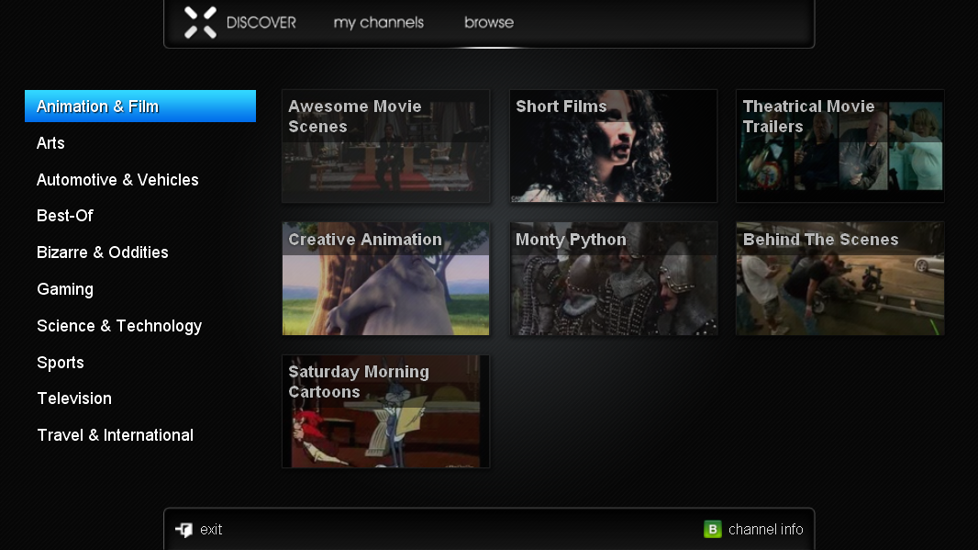
Task: Open the Short Films channel
Action: [614, 146]
